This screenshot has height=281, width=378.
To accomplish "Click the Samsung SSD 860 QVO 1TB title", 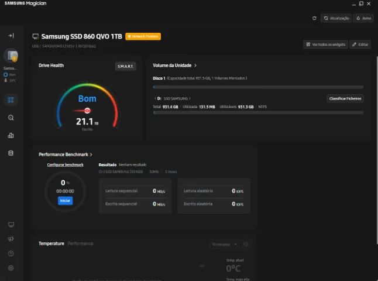I will pyautogui.click(x=82, y=36).
